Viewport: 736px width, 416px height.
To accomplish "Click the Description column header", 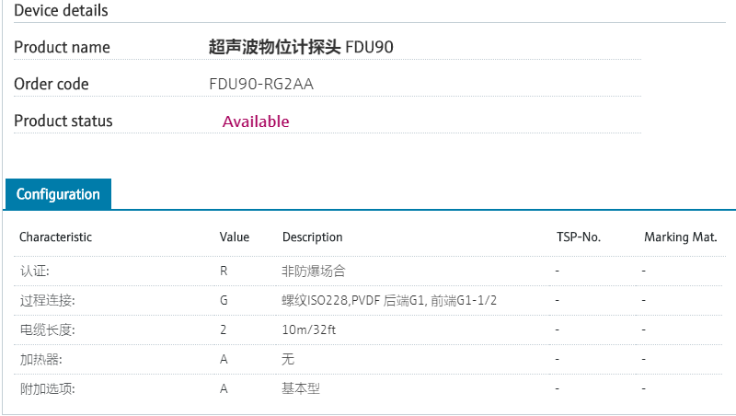I will (x=312, y=237).
